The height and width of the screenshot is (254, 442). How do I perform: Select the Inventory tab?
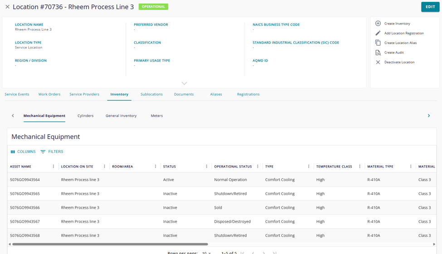click(119, 94)
